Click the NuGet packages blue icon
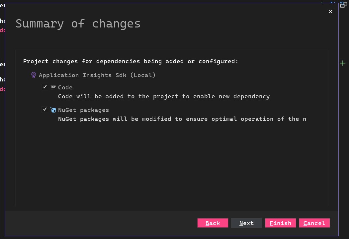The height and width of the screenshot is (239, 349). point(53,110)
